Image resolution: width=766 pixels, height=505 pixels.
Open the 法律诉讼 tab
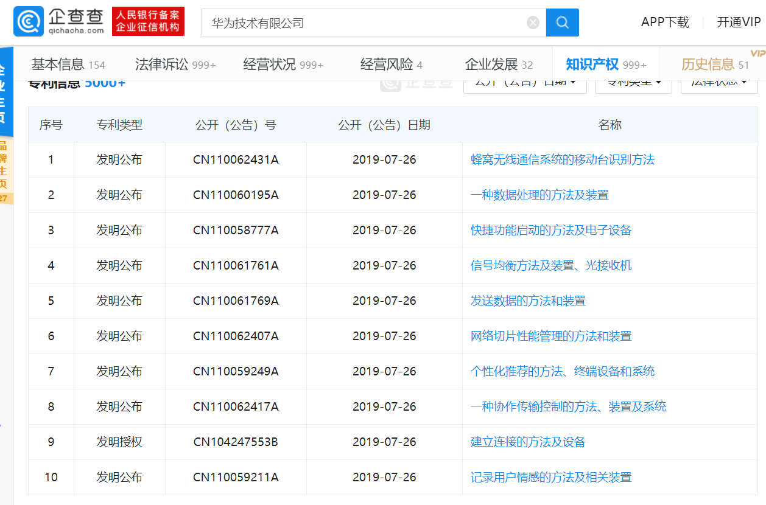175,64
